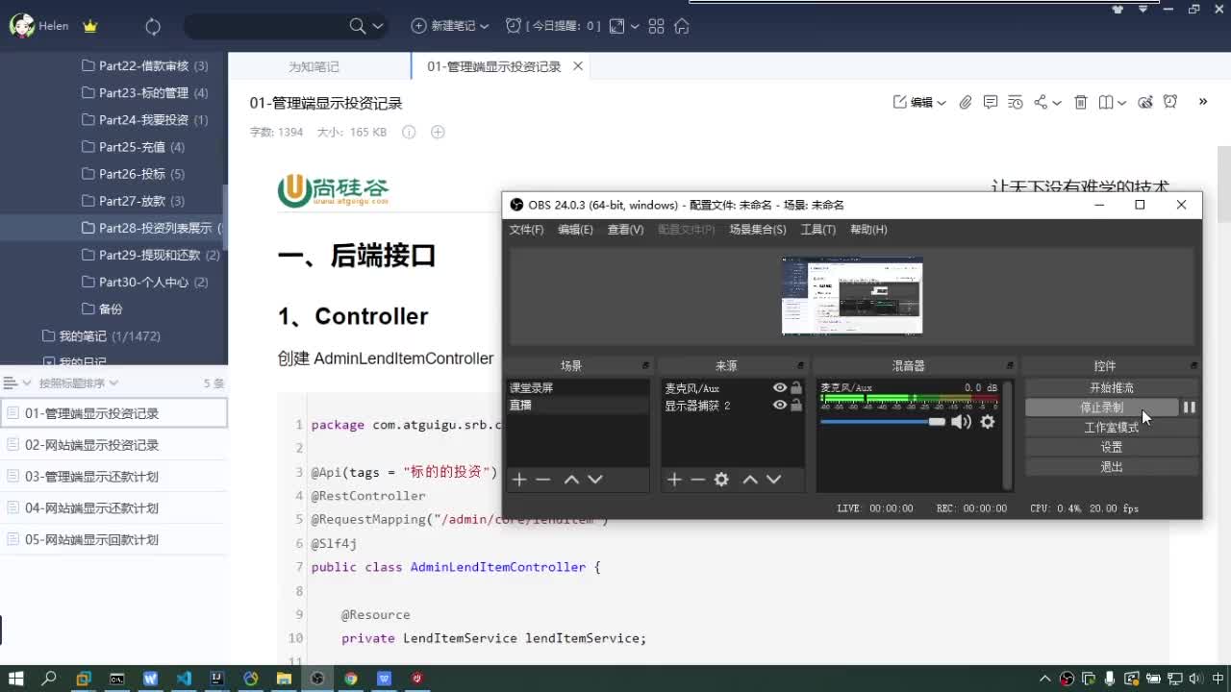Click the fullscreen expand icon in top toolbar
Viewport: 1231px width, 692px height.
pos(617,26)
